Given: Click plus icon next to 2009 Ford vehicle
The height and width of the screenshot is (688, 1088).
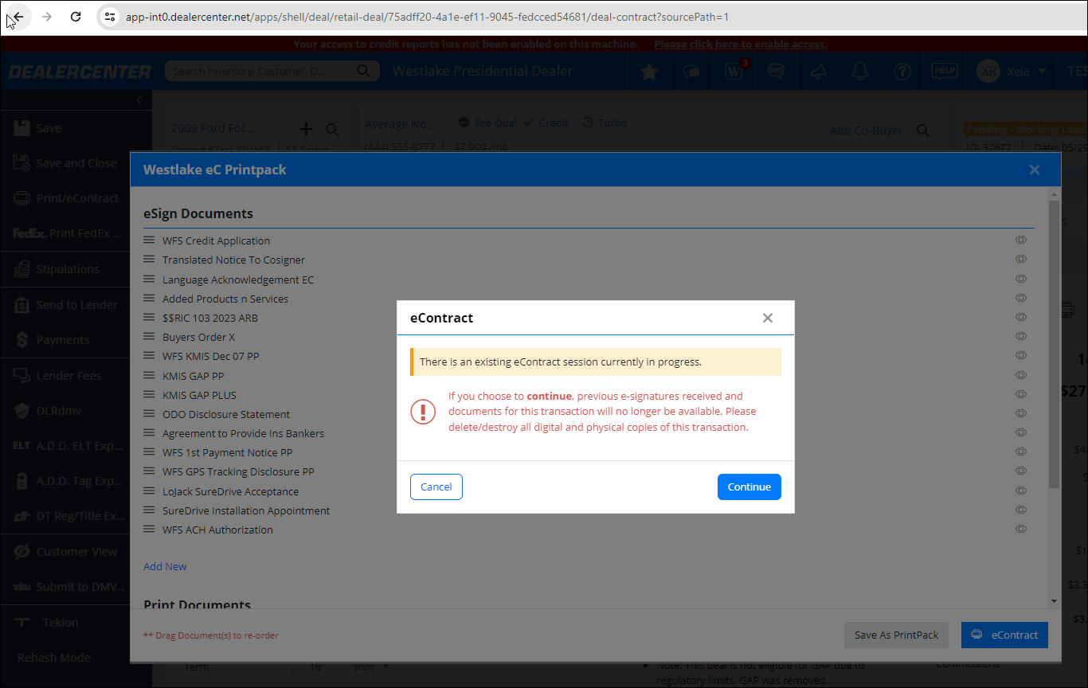Looking at the screenshot, I should point(306,129).
